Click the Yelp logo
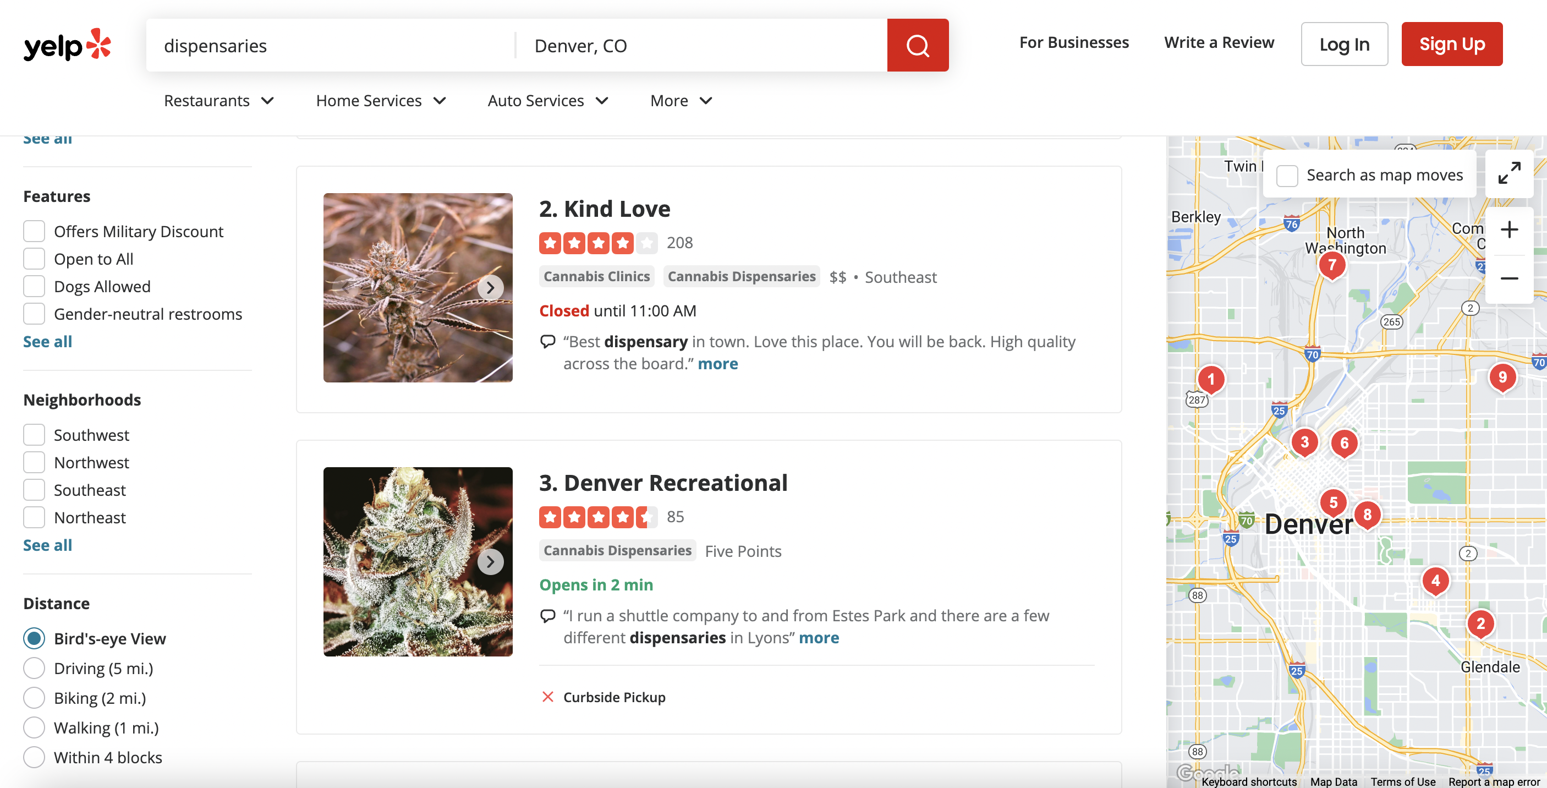The height and width of the screenshot is (788, 1547). pos(67,45)
